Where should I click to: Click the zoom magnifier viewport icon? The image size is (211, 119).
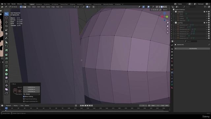[167, 23]
